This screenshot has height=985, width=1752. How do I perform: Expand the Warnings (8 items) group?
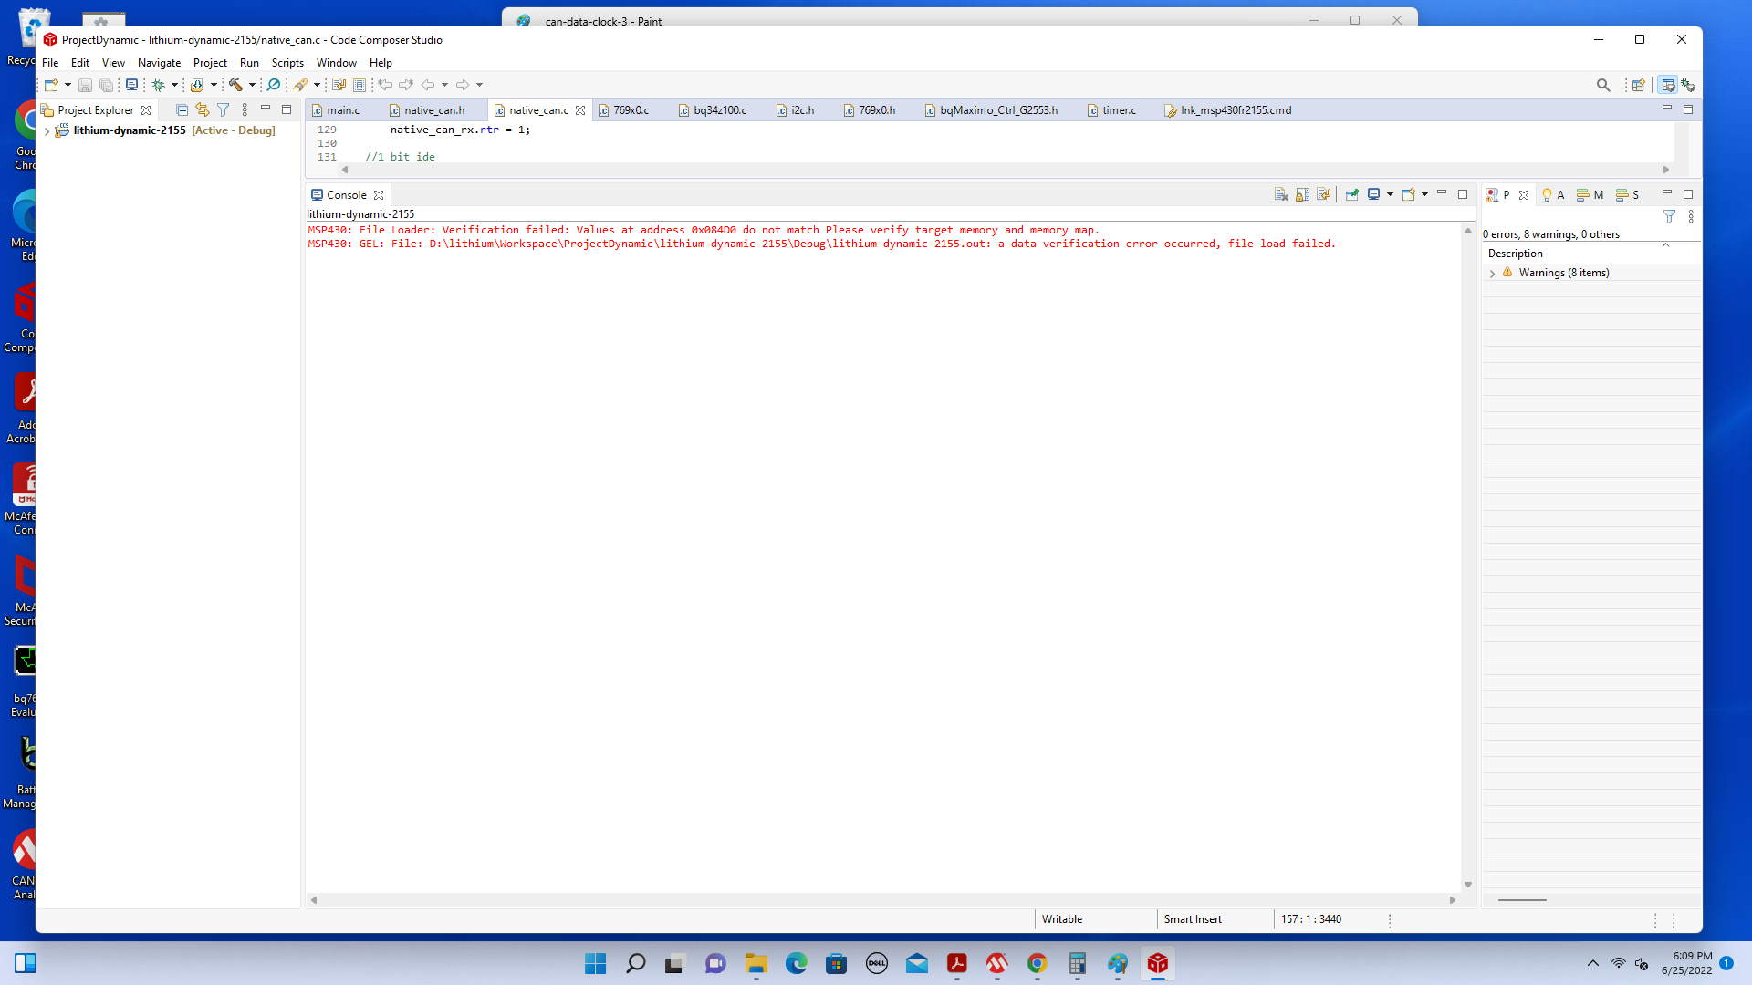[x=1493, y=274]
